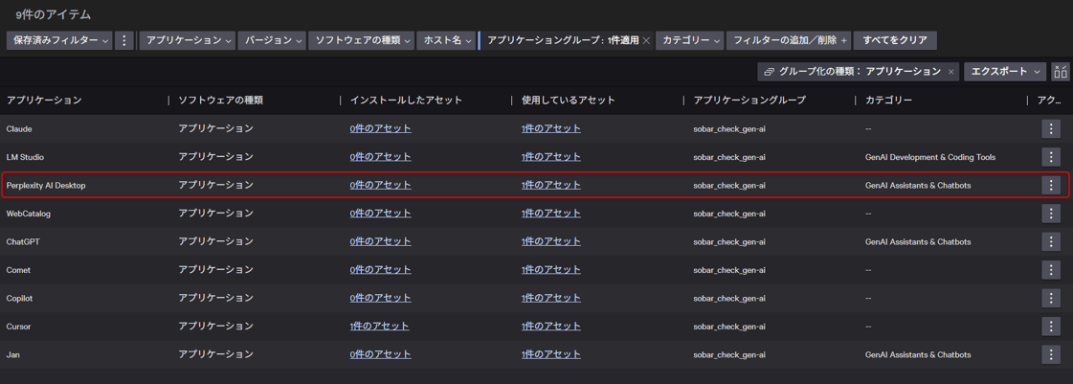
Task: Expand the エクスポート dropdown
Action: (1004, 72)
